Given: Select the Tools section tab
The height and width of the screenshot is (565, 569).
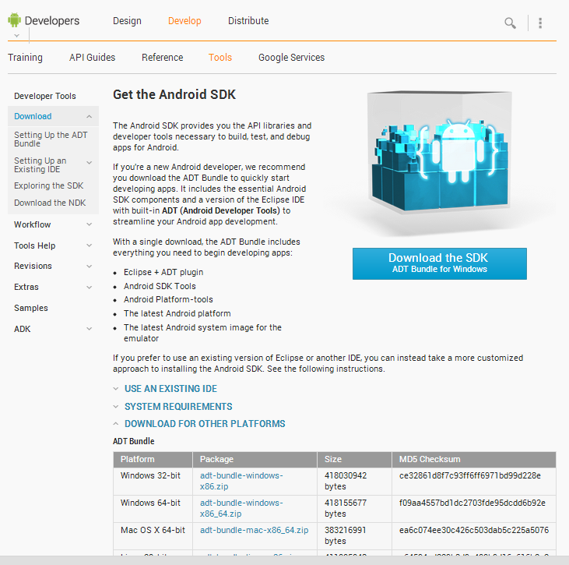Looking at the screenshot, I should point(220,58).
